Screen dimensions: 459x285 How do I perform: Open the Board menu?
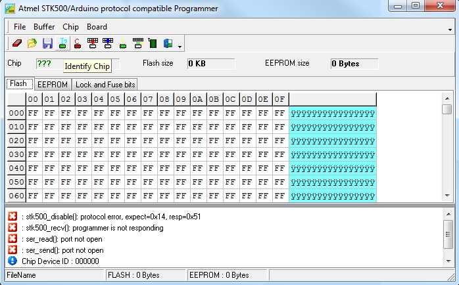tap(97, 27)
